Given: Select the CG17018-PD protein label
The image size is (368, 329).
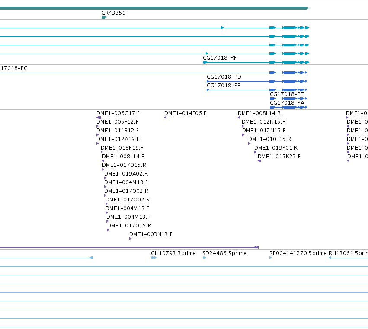Looking at the screenshot, I should click(224, 77).
